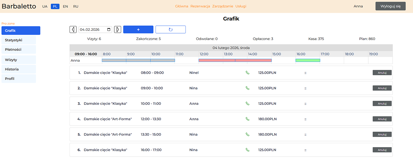The height and width of the screenshot is (161, 413).
Task: Switch language to RU
Action: pos(76,7)
